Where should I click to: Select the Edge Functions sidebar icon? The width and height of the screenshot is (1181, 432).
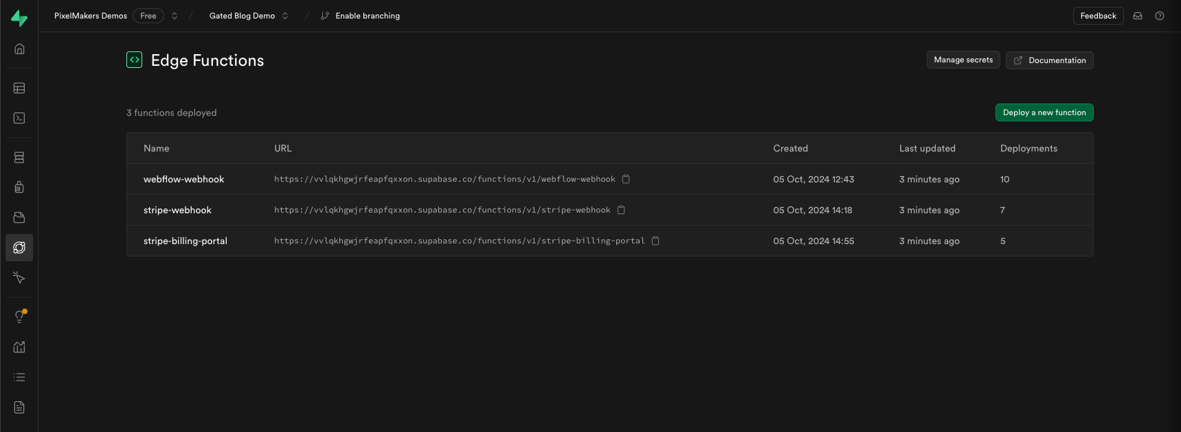tap(19, 248)
